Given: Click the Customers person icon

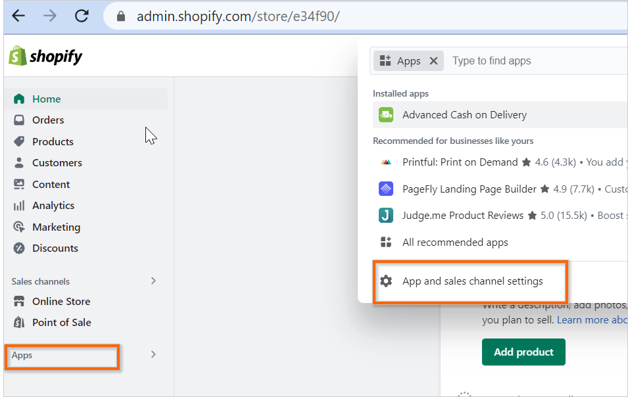Looking at the screenshot, I should (19, 162).
